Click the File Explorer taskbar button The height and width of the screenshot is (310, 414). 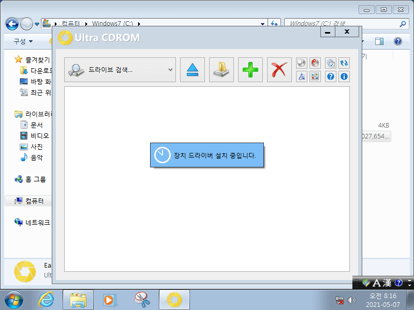78,300
